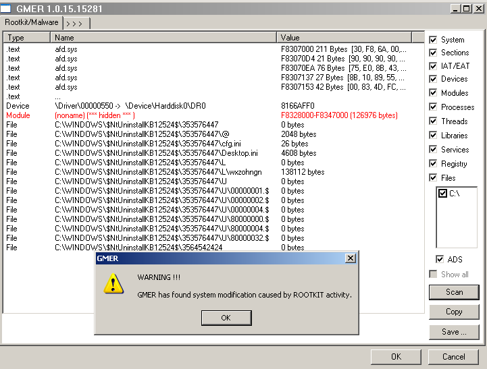
Task: Select the L\wxzohngn file row
Action: [213, 172]
